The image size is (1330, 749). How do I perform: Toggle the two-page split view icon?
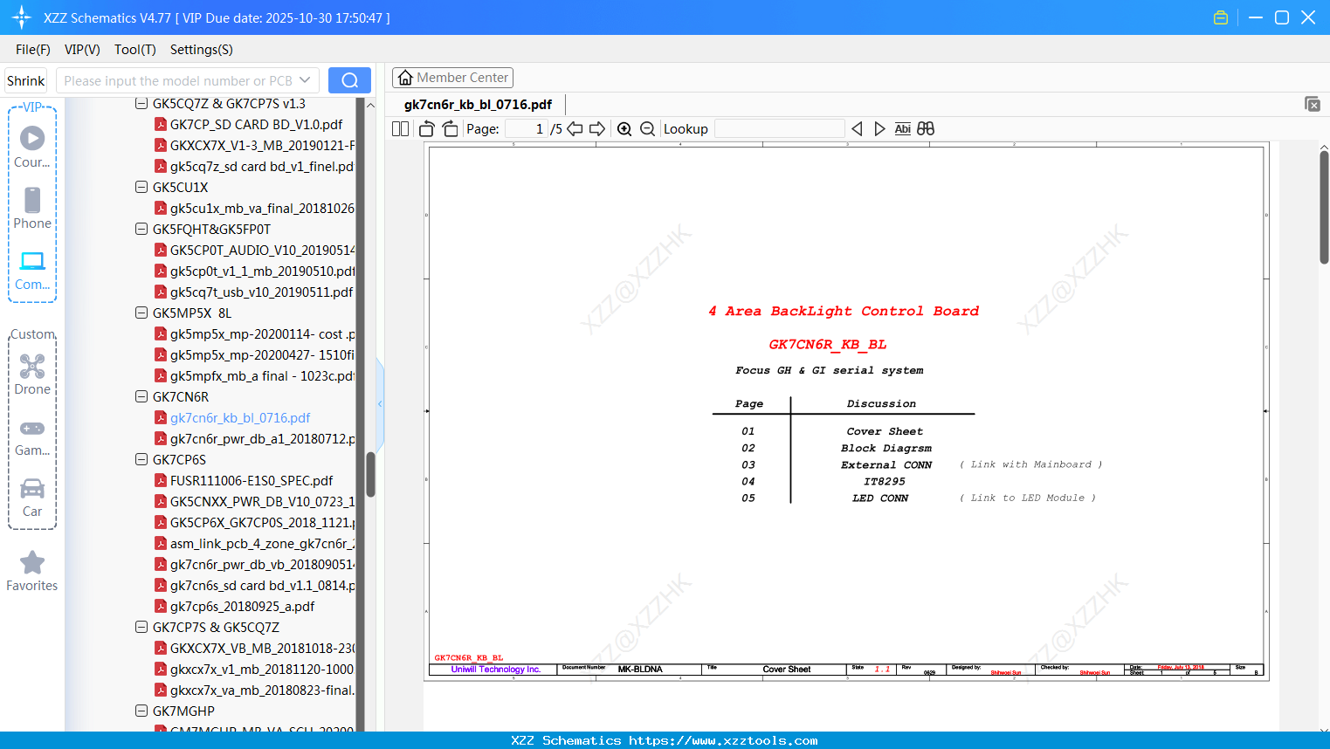[400, 128]
